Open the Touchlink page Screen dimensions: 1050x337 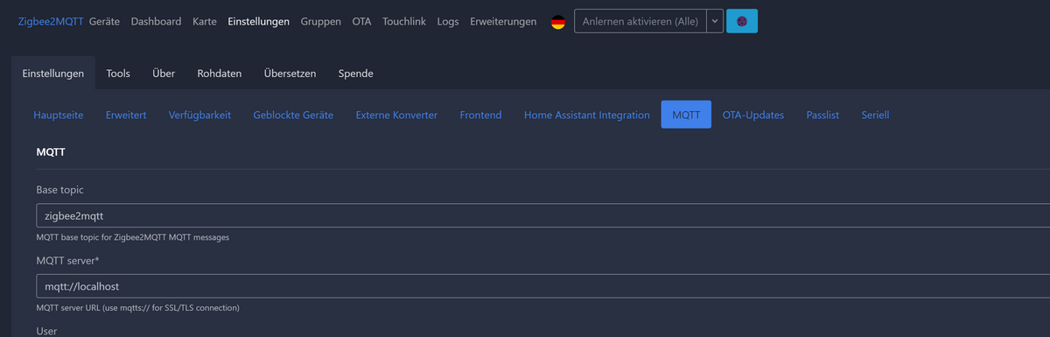(x=404, y=22)
